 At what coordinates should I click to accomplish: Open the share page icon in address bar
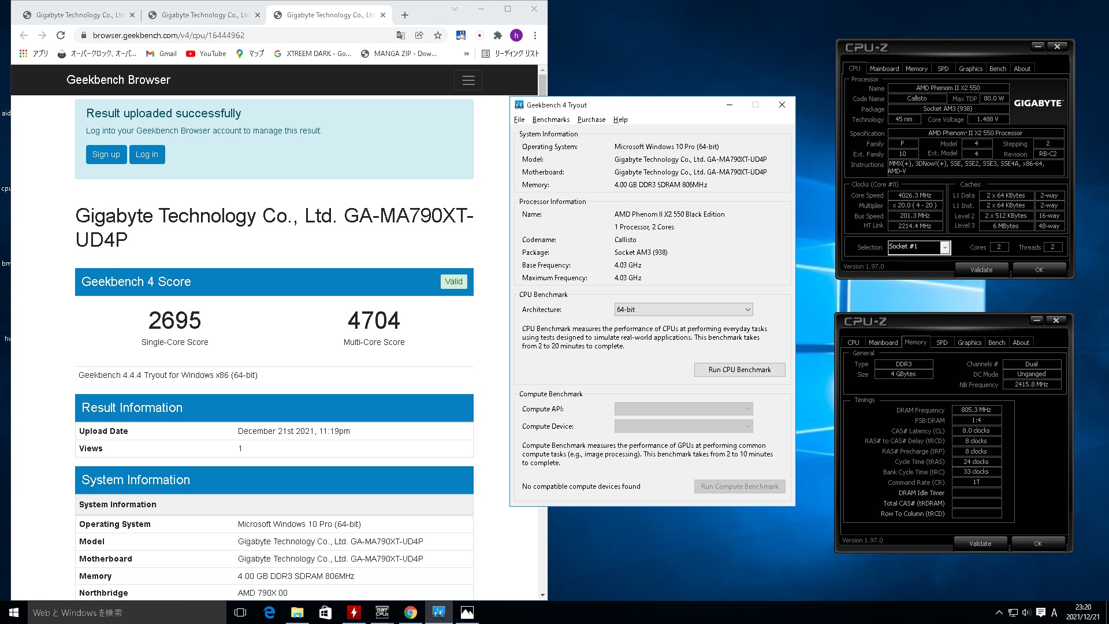419,35
